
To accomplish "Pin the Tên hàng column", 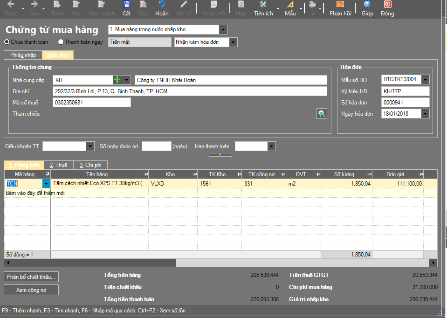I will coord(146,174).
